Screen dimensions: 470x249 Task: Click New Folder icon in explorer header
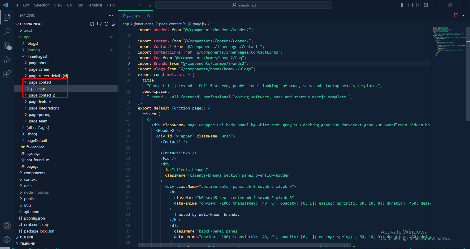pos(99,24)
